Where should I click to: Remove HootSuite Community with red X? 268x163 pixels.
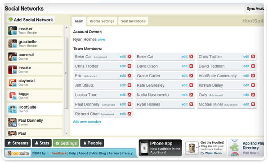click(253, 75)
